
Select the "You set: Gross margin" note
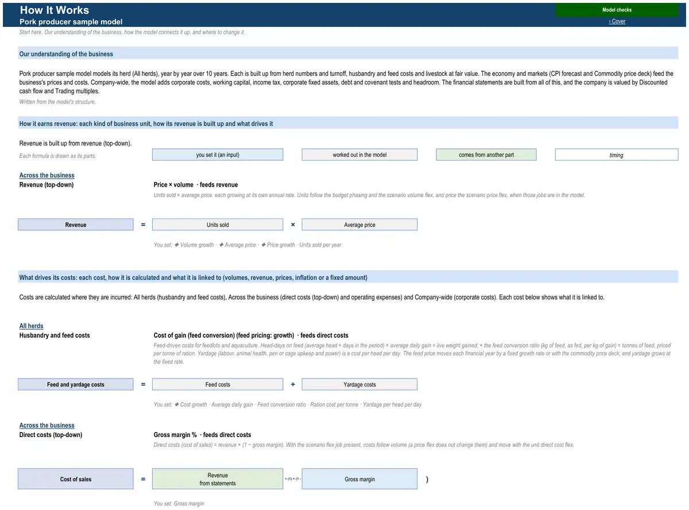[x=179, y=504]
